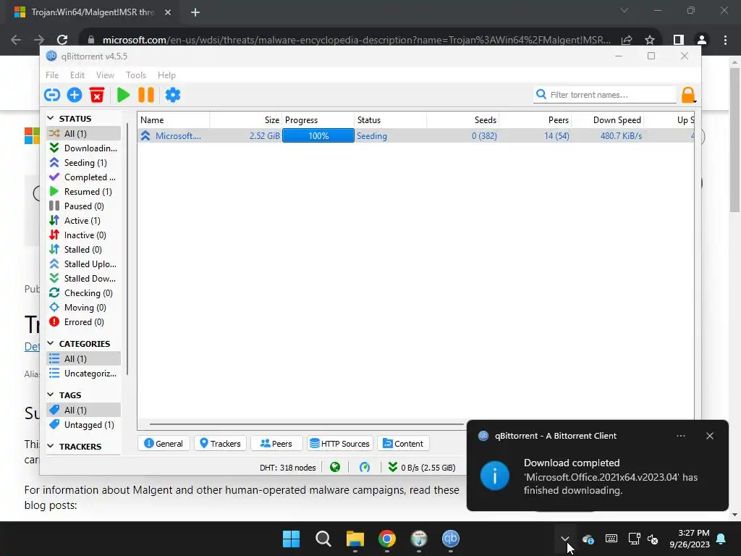
Task: Select the Stalled Downloading status filter
Action: pos(84,279)
